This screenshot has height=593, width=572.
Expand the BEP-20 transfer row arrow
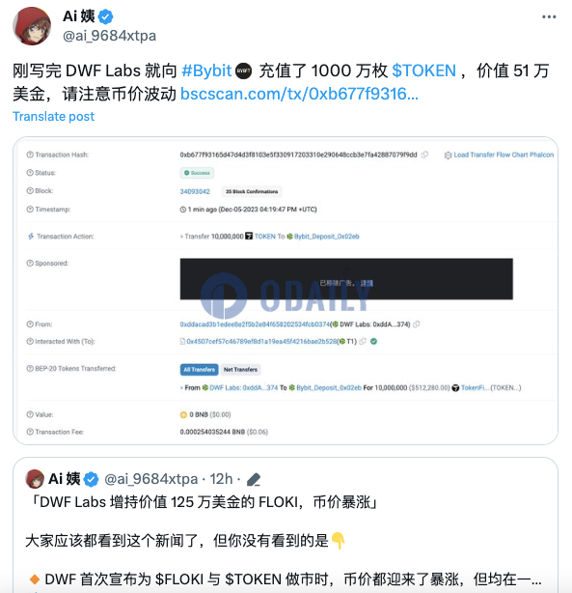click(181, 388)
